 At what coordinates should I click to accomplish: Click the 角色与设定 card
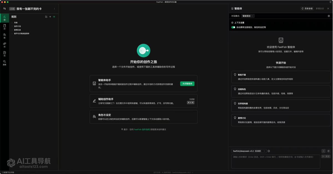click(x=143, y=117)
